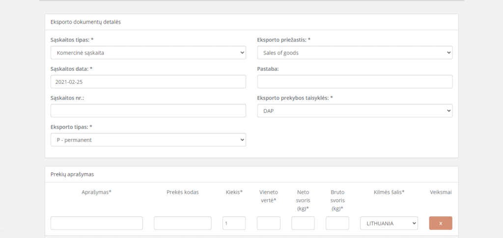This screenshot has width=503, height=238.
Task: Click the Eksporto priežastis label text
Action: coord(283,39)
